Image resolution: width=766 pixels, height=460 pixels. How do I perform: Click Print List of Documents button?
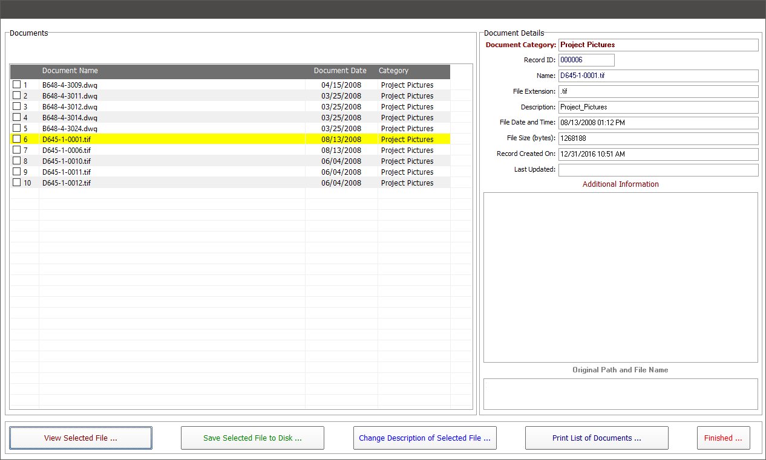pyautogui.click(x=597, y=438)
